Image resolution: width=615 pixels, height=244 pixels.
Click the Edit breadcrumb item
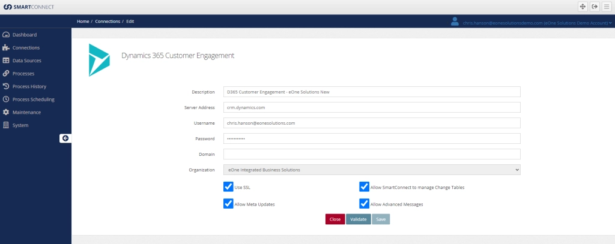point(130,22)
